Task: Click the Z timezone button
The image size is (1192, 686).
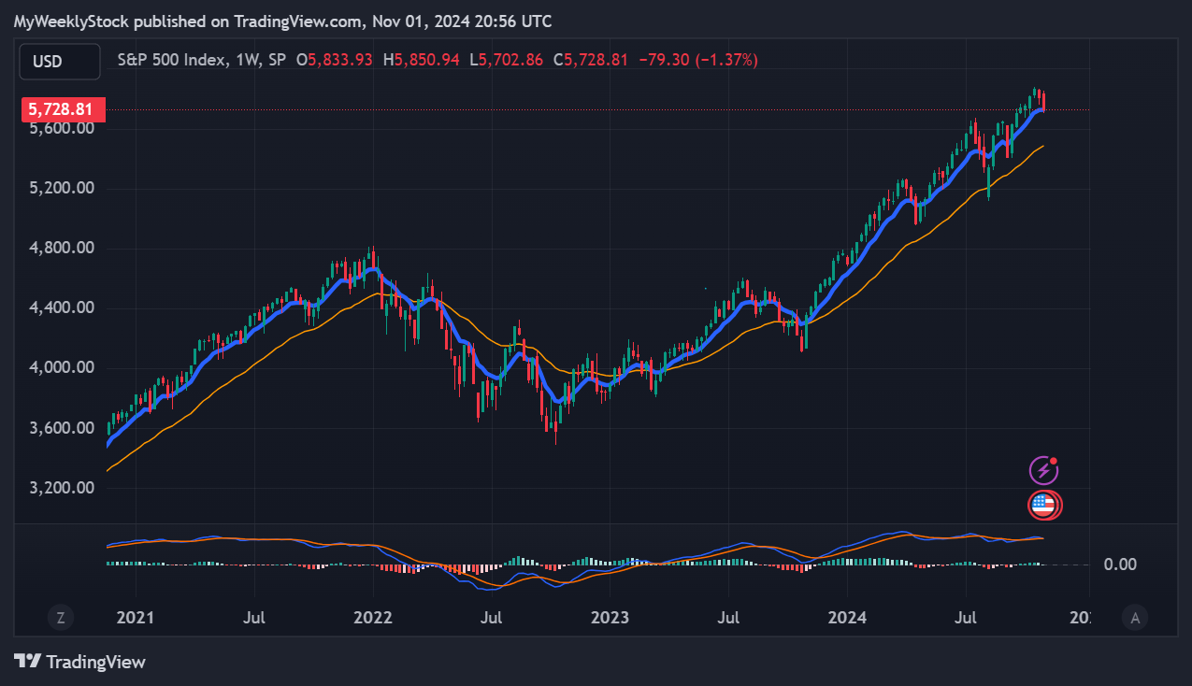Action: [x=61, y=617]
